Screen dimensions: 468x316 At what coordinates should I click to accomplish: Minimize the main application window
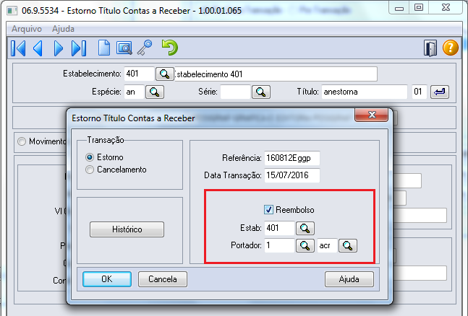click(399, 8)
